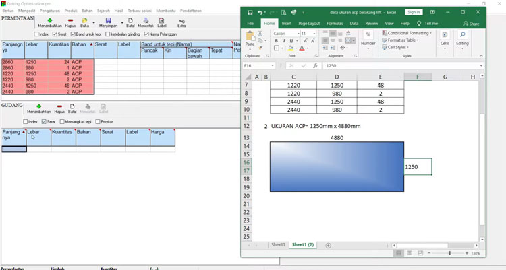The image size is (506, 270).
Task: Open the Bahan menu
Action: pos(87,11)
